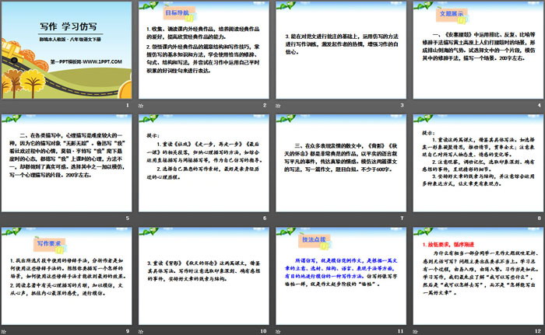Select slide 9 thumbnail
Screen dimensions: 545x335
66,276
